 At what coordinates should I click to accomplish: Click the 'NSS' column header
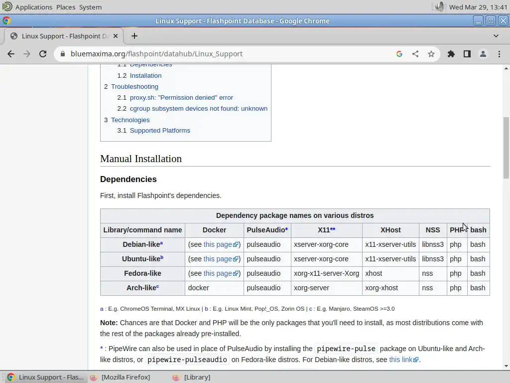tap(433, 230)
